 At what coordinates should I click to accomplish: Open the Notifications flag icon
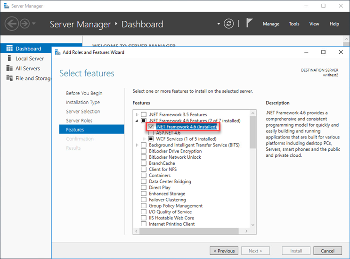tap(251, 24)
